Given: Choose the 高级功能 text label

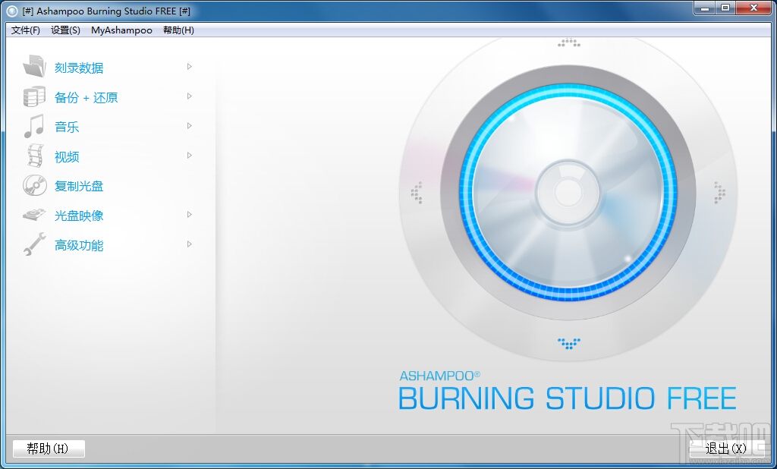Looking at the screenshot, I should tap(79, 245).
